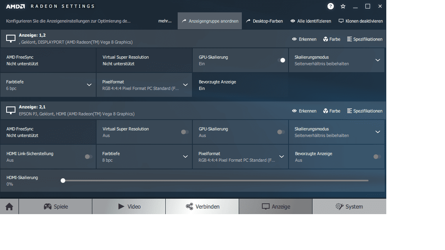Viewport: 445px width, 250px height.
Task: Click Spezifikationen list icon for Anzeige 2,1
Action: 349,111
